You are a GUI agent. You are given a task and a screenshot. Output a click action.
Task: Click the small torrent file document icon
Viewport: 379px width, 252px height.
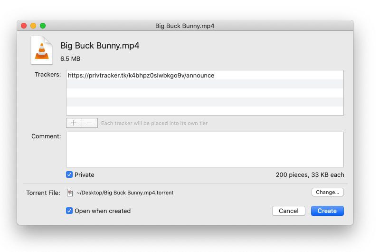(x=70, y=193)
